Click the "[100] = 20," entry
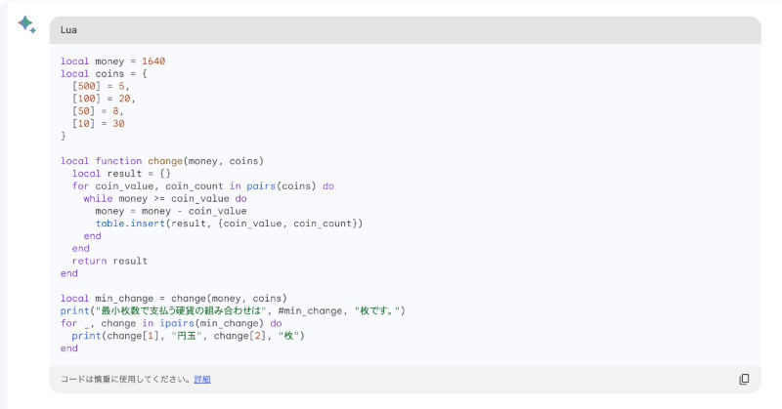Screen dimensions: 782x409 pyautogui.click(x=104, y=99)
